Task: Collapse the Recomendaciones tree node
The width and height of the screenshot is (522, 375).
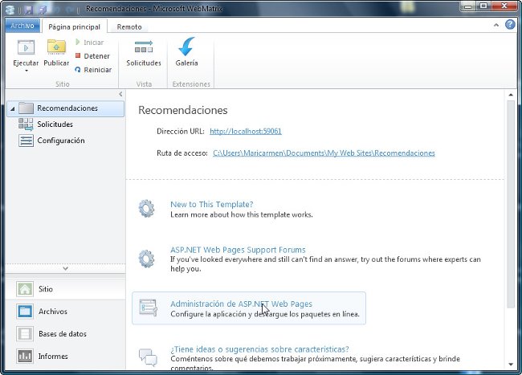Action: [x=12, y=108]
